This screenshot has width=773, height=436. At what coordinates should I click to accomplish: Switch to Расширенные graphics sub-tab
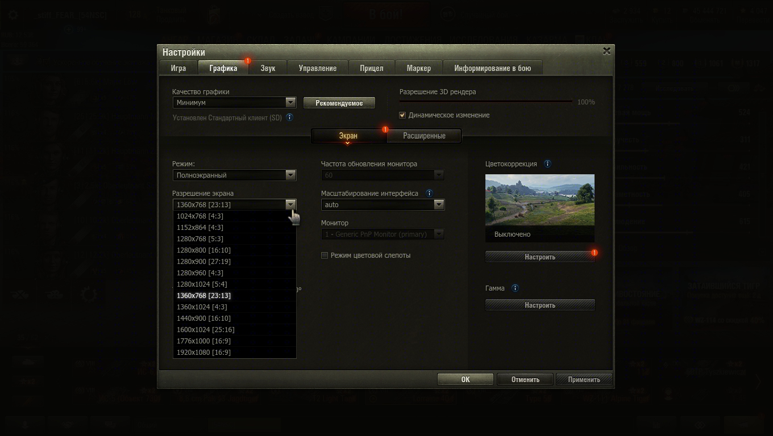pyautogui.click(x=424, y=136)
